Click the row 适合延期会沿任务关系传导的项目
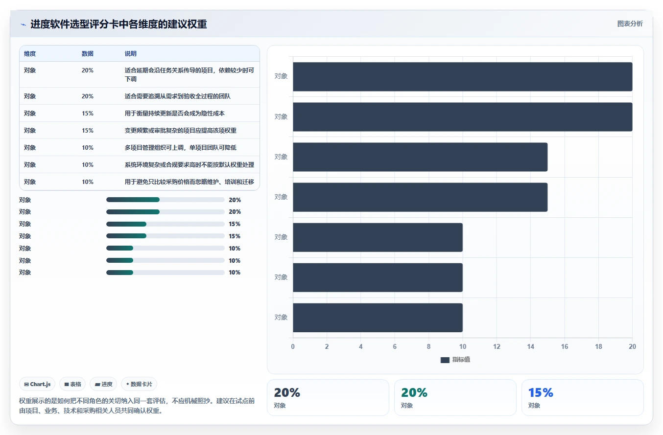The height and width of the screenshot is (435, 663). (x=140, y=74)
